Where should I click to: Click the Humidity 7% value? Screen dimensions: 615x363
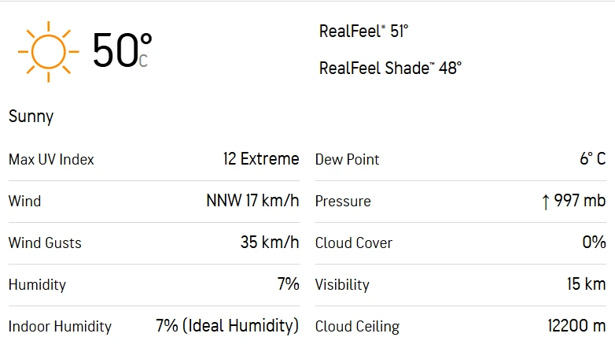(x=288, y=284)
